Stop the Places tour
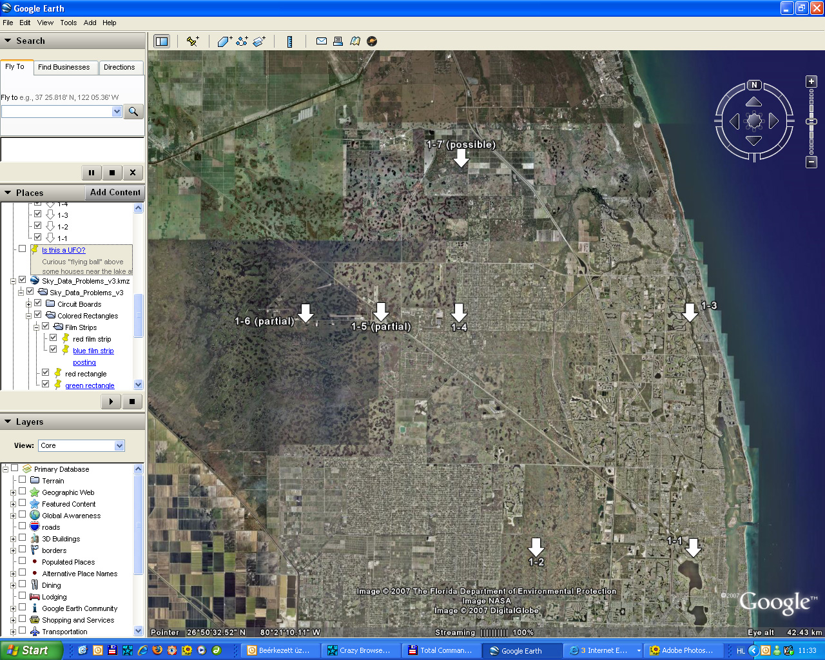The image size is (825, 660). 132,402
